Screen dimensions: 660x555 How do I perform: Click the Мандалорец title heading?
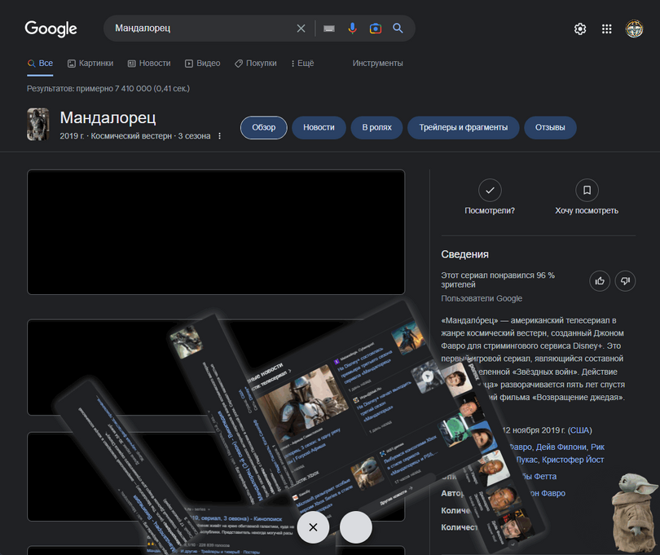coord(108,118)
